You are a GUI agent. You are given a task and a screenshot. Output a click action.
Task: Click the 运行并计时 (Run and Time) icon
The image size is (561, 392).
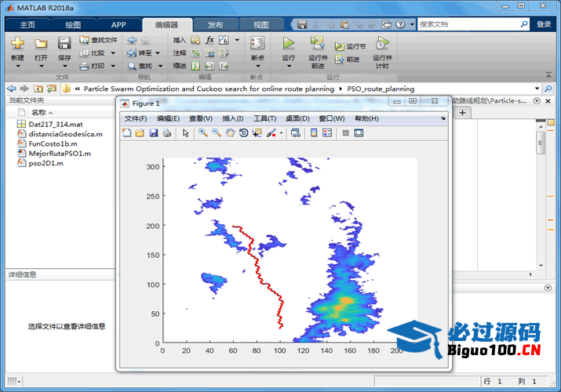click(x=382, y=44)
